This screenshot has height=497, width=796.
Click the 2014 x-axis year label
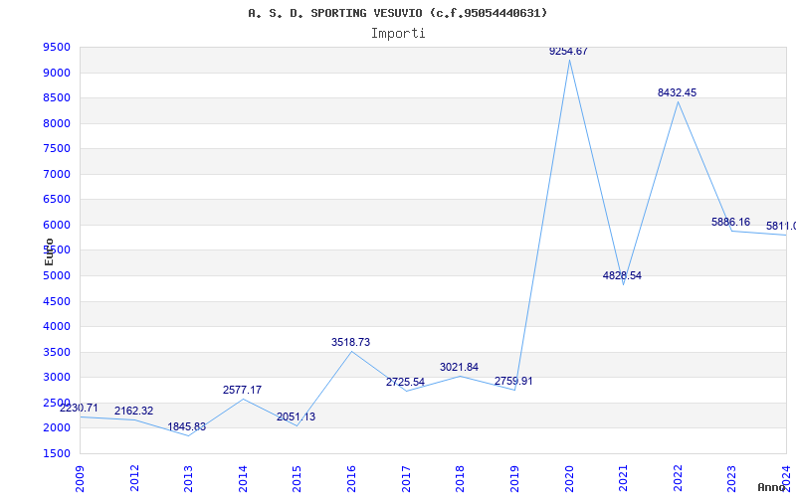(x=243, y=478)
